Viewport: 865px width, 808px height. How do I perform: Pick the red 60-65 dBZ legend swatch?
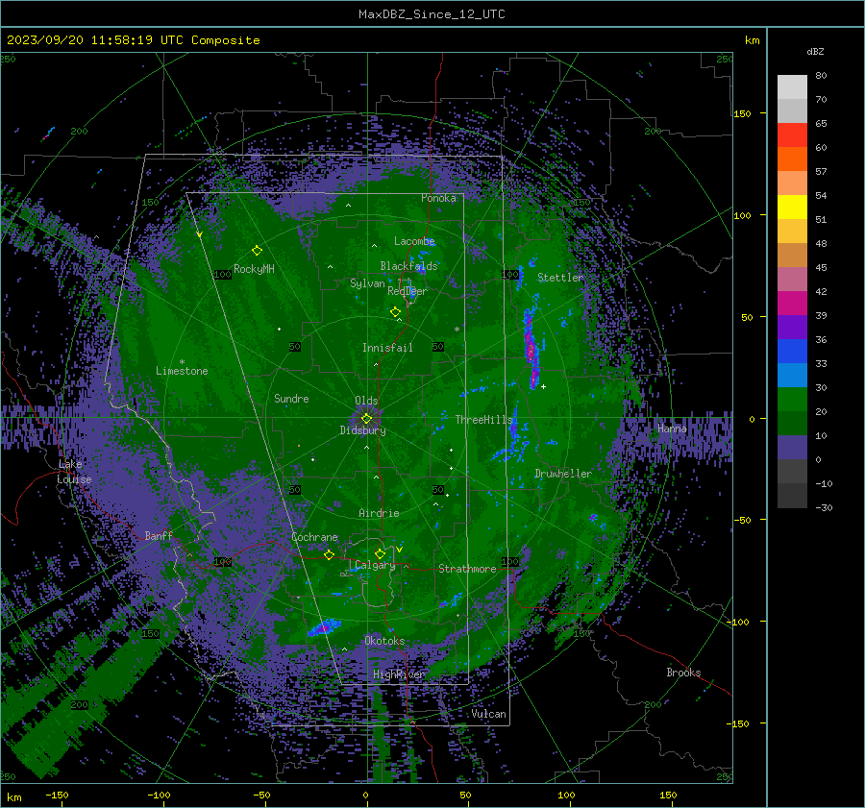pos(792,135)
